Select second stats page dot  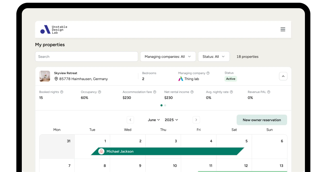pos(165,105)
